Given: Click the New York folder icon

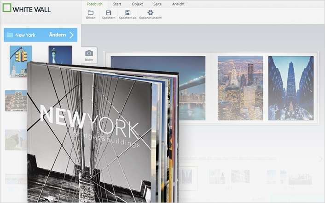Looking at the screenshot, I should tap(10, 35).
